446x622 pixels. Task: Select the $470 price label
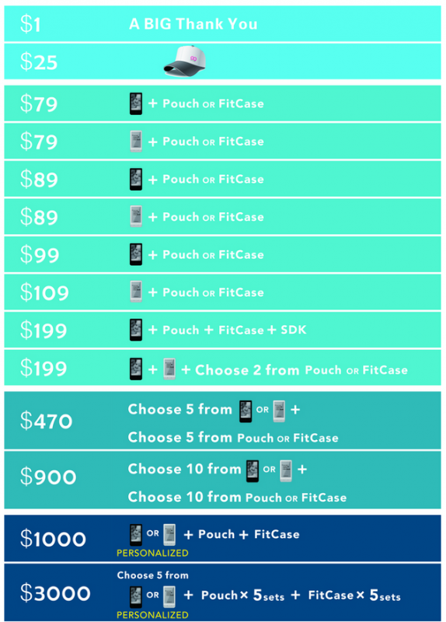click(47, 421)
